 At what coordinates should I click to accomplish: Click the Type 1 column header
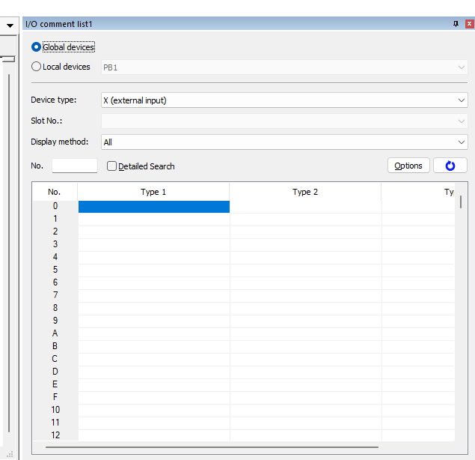(x=153, y=192)
